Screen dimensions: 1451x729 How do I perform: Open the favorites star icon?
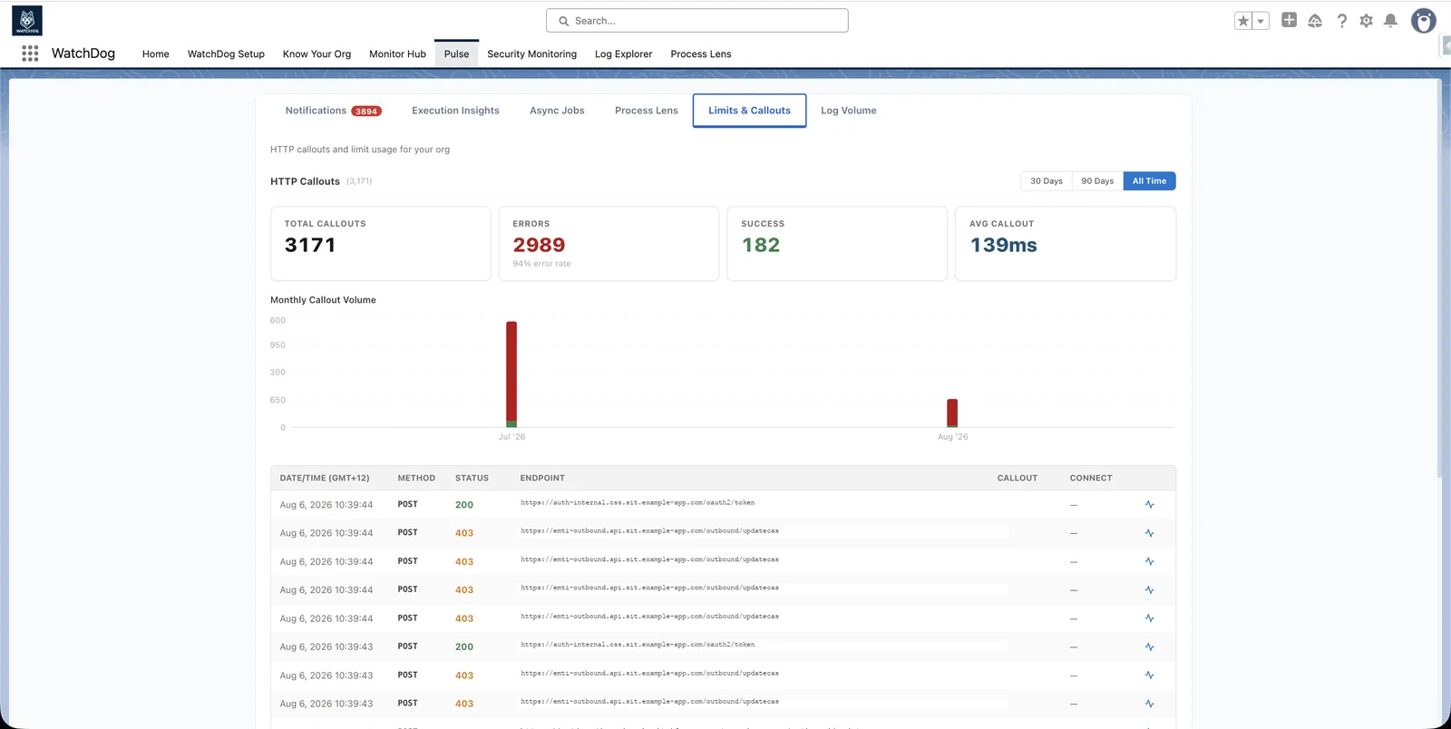[x=1243, y=21]
